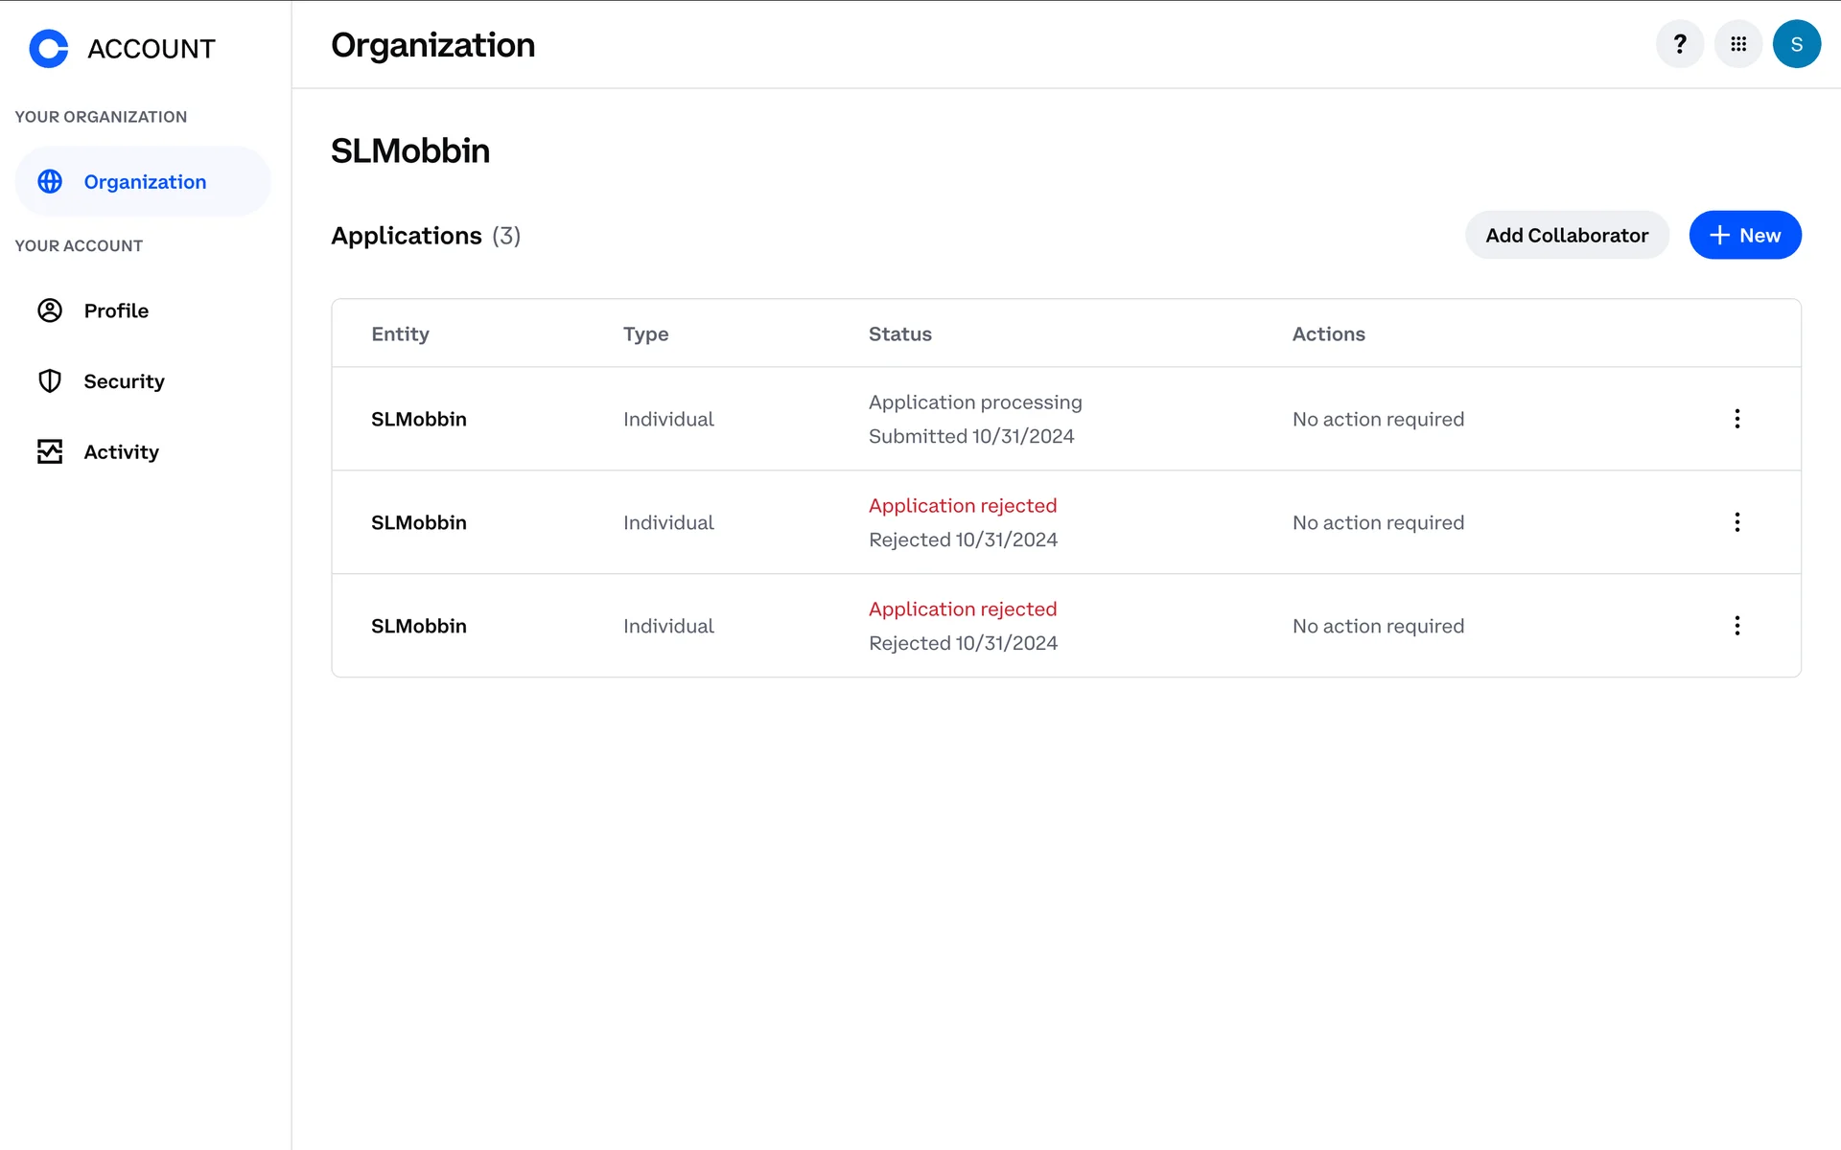Open the apps grid icon

pyautogui.click(x=1737, y=44)
